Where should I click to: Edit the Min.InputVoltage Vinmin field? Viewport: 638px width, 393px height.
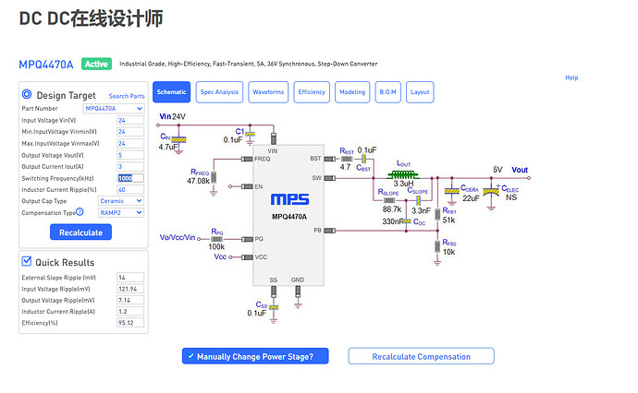coord(130,132)
